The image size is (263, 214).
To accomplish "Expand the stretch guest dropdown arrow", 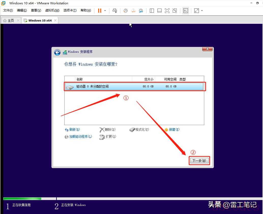I will [202, 11].
